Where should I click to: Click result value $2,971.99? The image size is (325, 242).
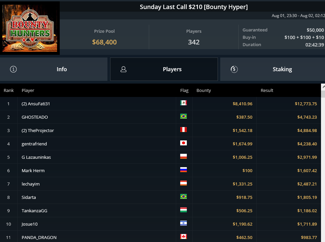tap(307, 157)
